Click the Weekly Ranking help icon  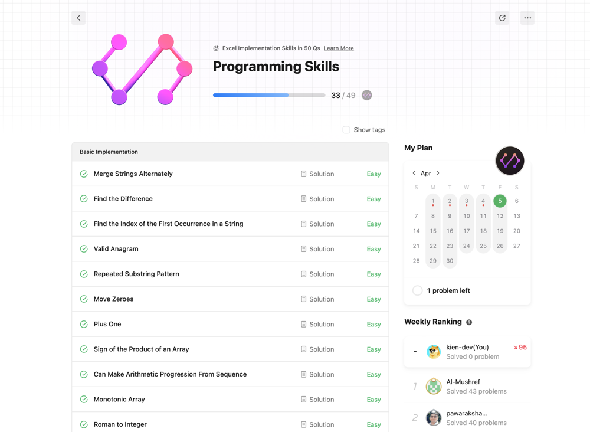469,322
